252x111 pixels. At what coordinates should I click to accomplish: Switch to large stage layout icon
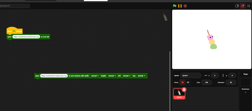242,6
